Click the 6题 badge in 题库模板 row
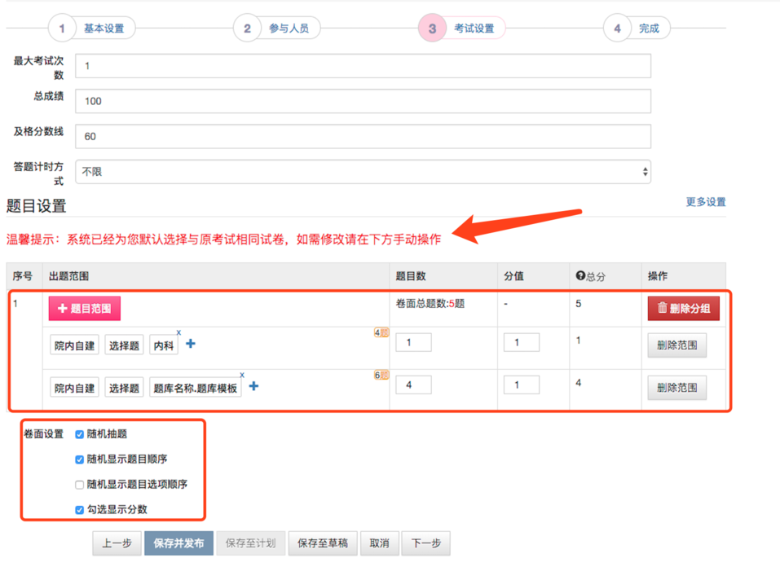Image resolution: width=780 pixels, height=567 pixels. [x=381, y=375]
